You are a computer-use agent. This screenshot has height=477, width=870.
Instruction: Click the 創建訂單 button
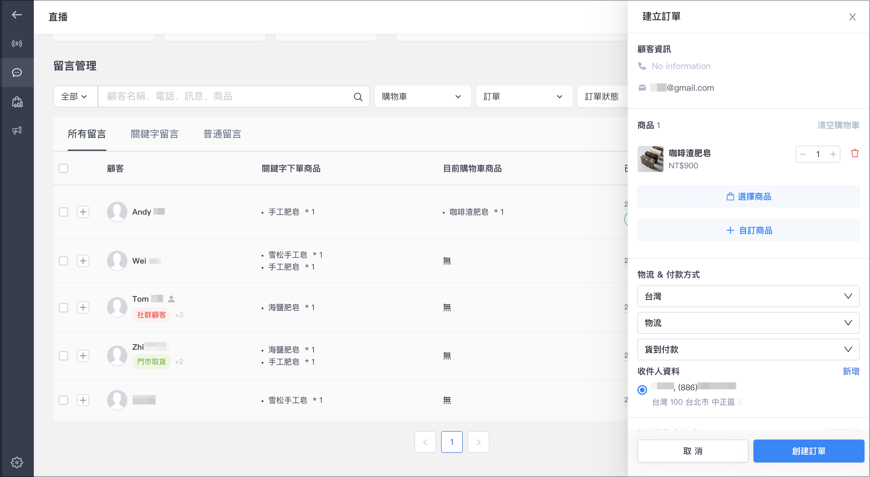click(x=809, y=451)
